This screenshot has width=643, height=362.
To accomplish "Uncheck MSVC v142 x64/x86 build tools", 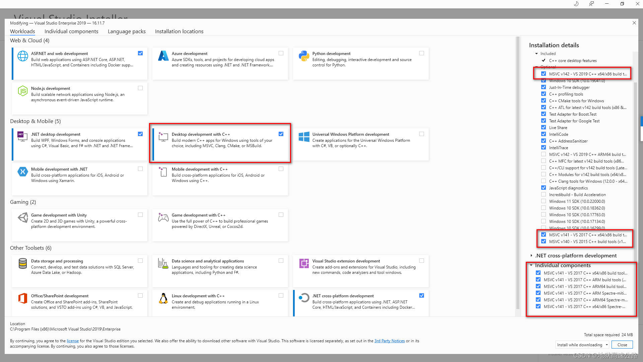I will (544, 74).
